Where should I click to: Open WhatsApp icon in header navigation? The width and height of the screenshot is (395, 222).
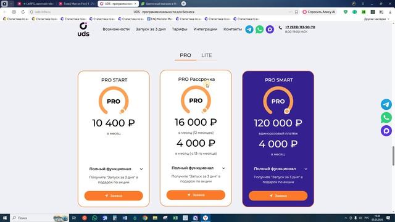(259, 30)
